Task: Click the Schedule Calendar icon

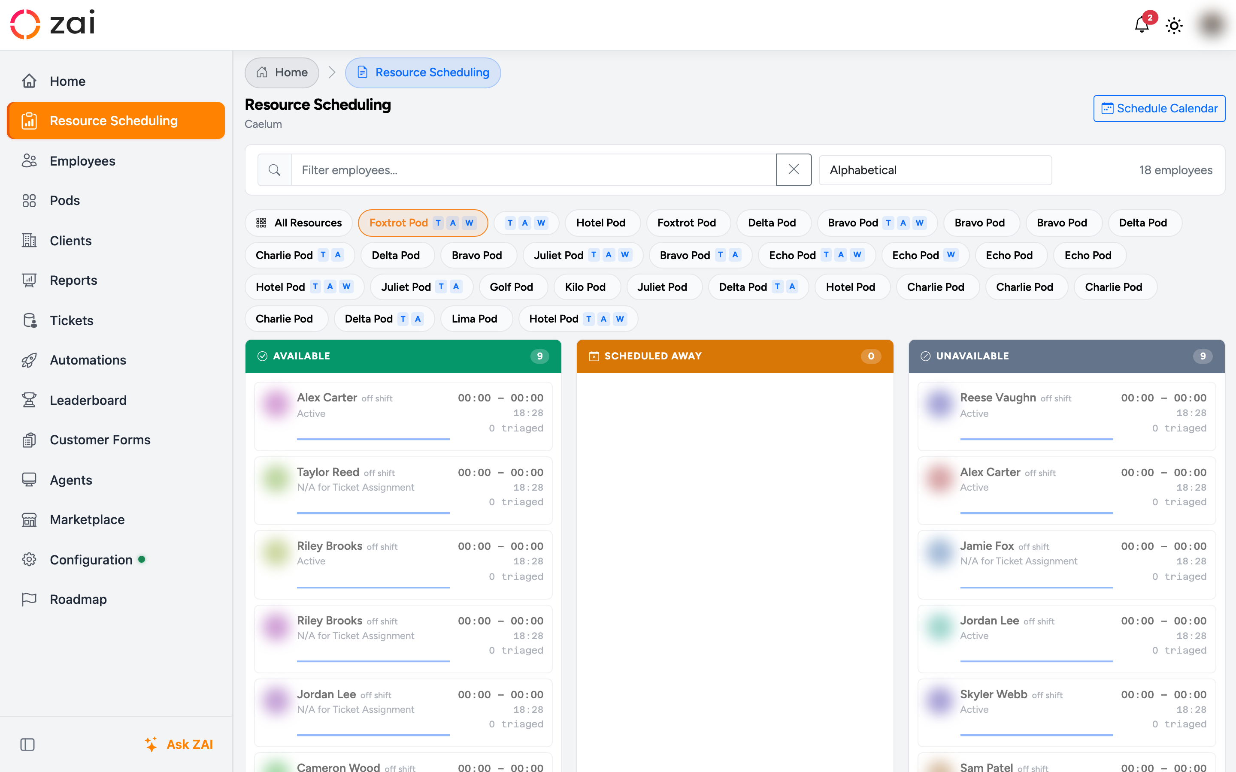Action: coord(1107,108)
